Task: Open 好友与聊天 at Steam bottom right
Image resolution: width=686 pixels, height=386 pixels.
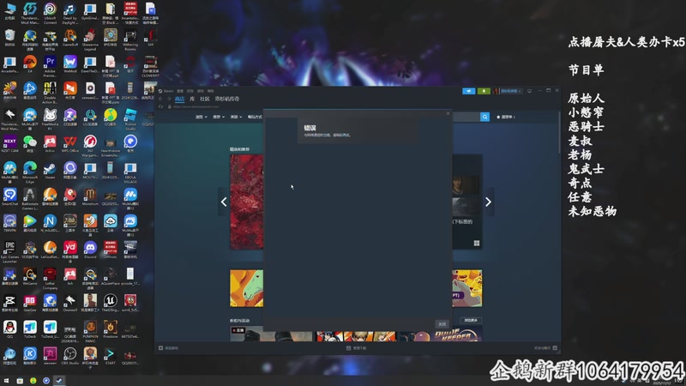Action: pyautogui.click(x=545, y=348)
